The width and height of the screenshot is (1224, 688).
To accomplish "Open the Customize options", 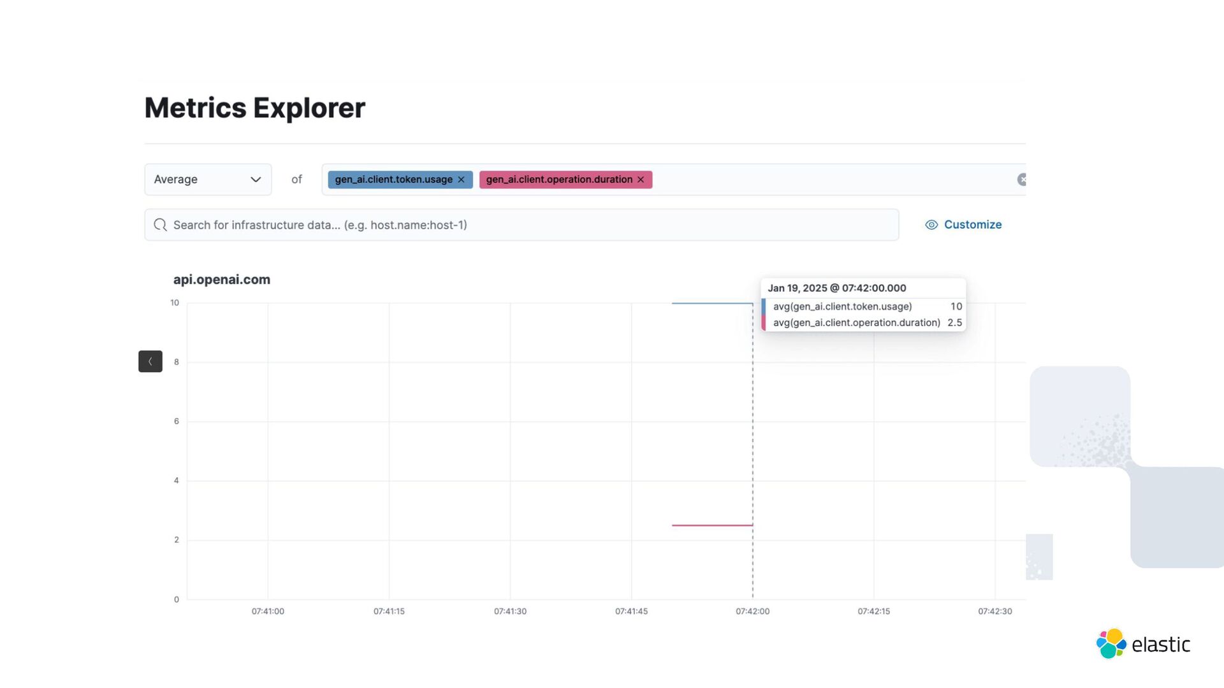I will pyautogui.click(x=972, y=225).
